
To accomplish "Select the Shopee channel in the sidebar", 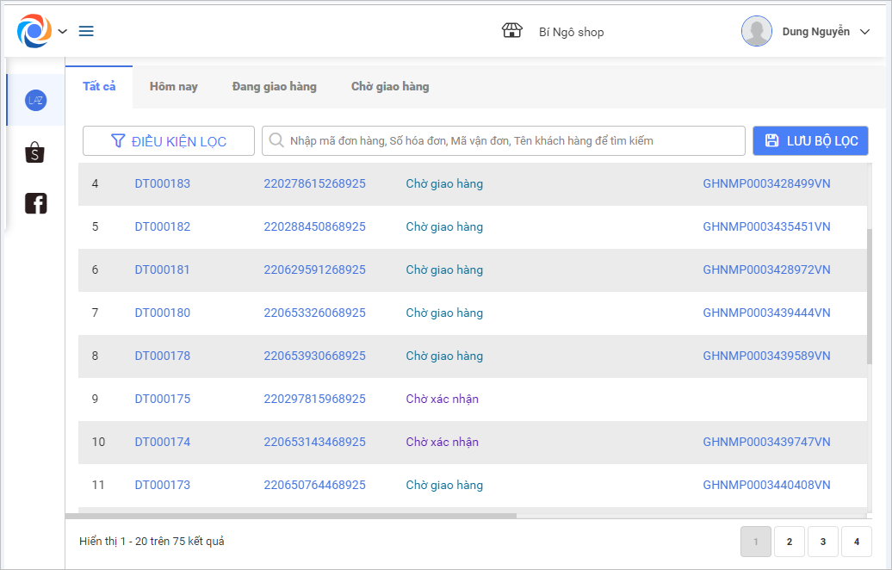I will pyautogui.click(x=35, y=153).
